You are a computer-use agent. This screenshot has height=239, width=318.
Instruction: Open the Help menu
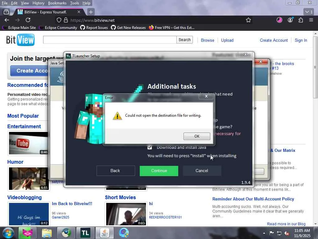[86, 3]
